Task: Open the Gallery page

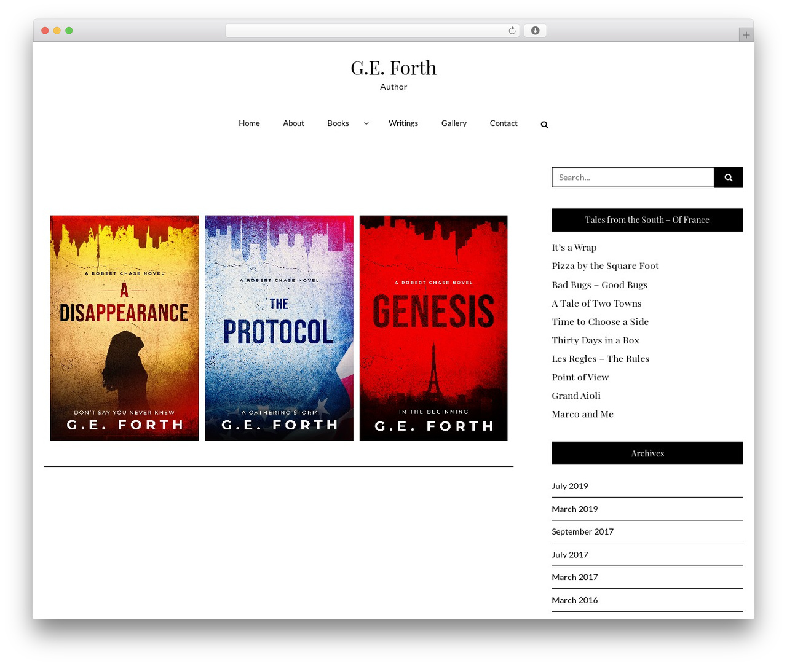Action: point(454,123)
